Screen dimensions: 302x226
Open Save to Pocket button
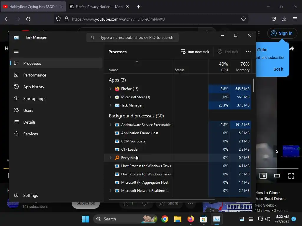click(273, 19)
